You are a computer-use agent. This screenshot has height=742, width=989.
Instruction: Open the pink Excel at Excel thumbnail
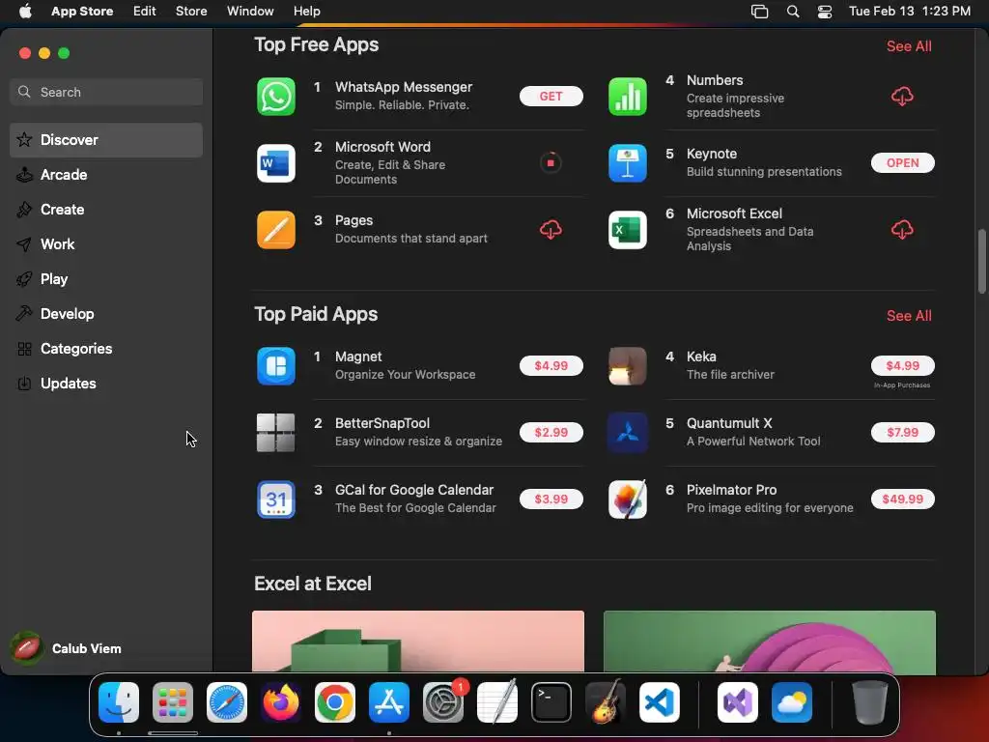(418, 642)
